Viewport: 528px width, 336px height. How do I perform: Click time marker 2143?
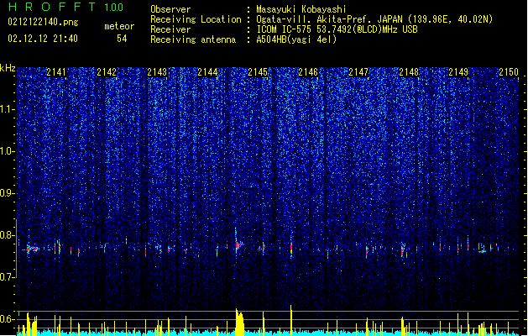click(x=157, y=71)
